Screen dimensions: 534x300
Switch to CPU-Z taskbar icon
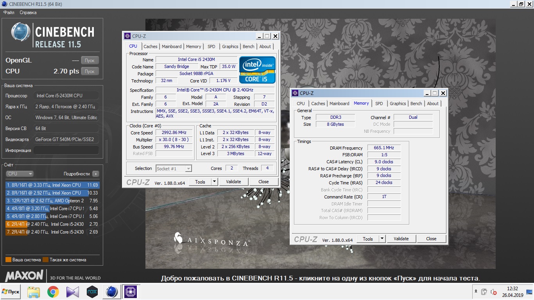click(x=131, y=292)
